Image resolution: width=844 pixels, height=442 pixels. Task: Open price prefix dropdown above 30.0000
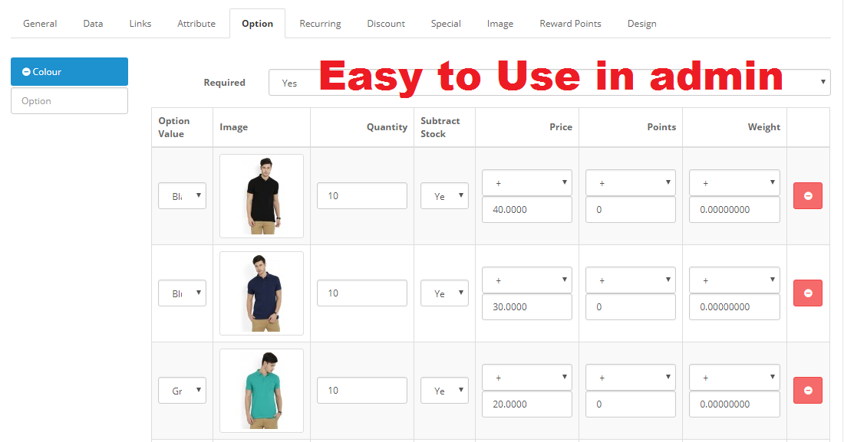526,280
